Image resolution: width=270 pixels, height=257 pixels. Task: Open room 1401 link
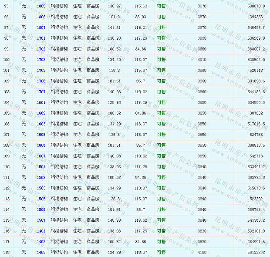pos(41,231)
